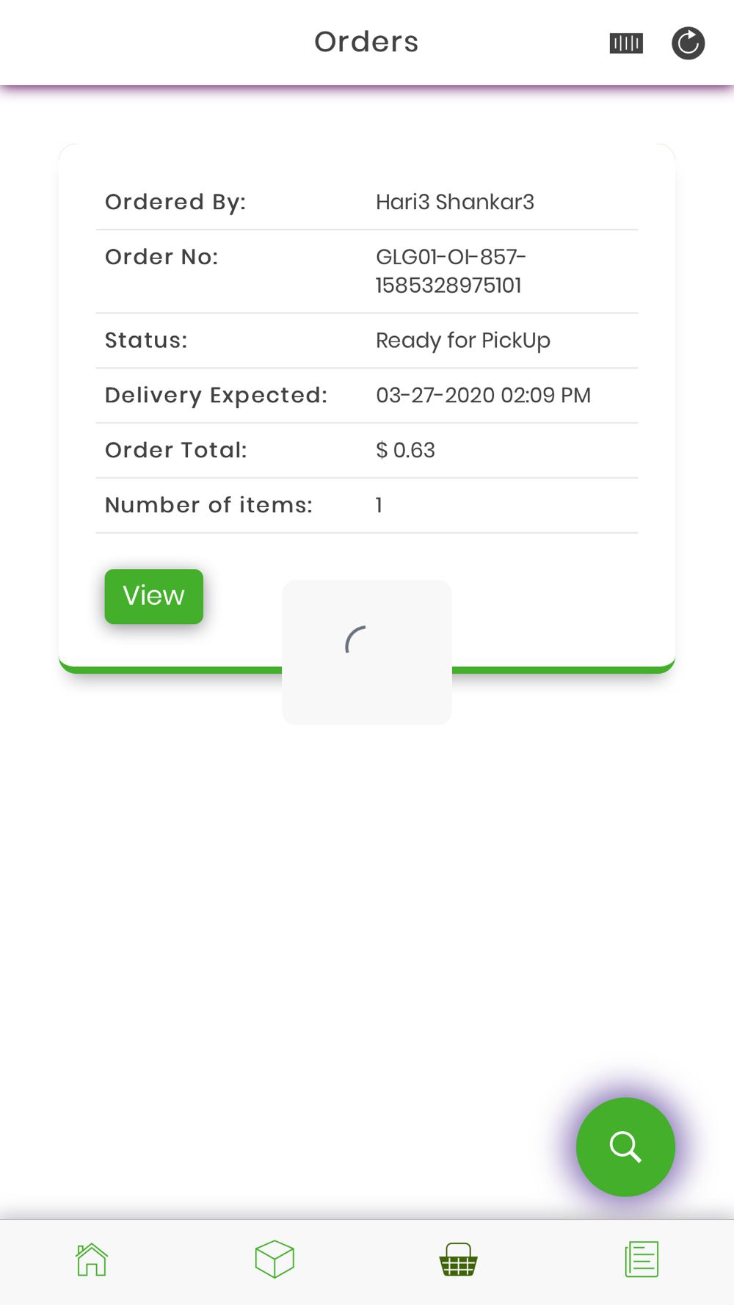Click the Status label
Viewport: 734px width, 1305px height.
pos(146,341)
